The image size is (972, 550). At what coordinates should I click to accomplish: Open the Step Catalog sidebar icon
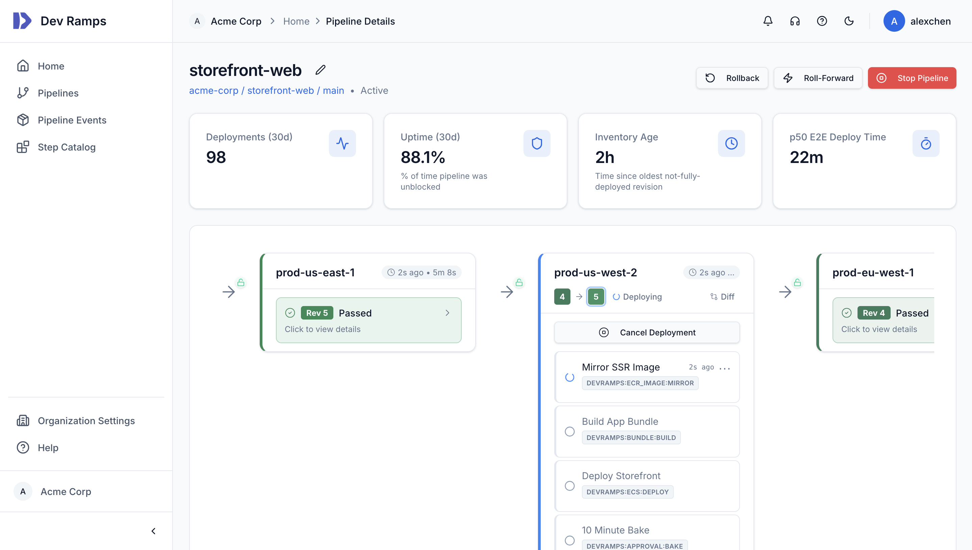coord(23,147)
